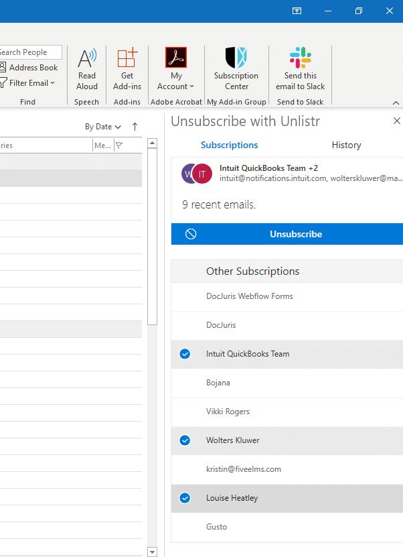403x557 pixels.
Task: Select the kristin@fiveelms.com subscription
Action: click(287, 469)
